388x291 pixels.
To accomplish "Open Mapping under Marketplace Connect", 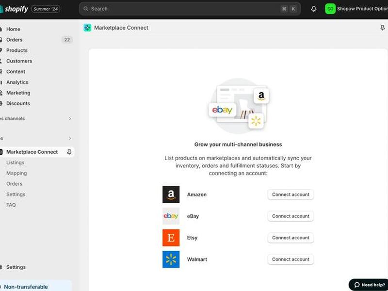I will (x=16, y=173).
